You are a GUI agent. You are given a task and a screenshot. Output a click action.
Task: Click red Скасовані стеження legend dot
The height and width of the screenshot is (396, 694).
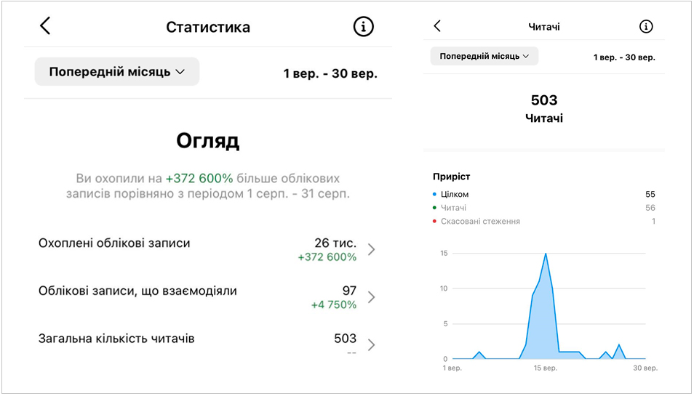point(435,222)
